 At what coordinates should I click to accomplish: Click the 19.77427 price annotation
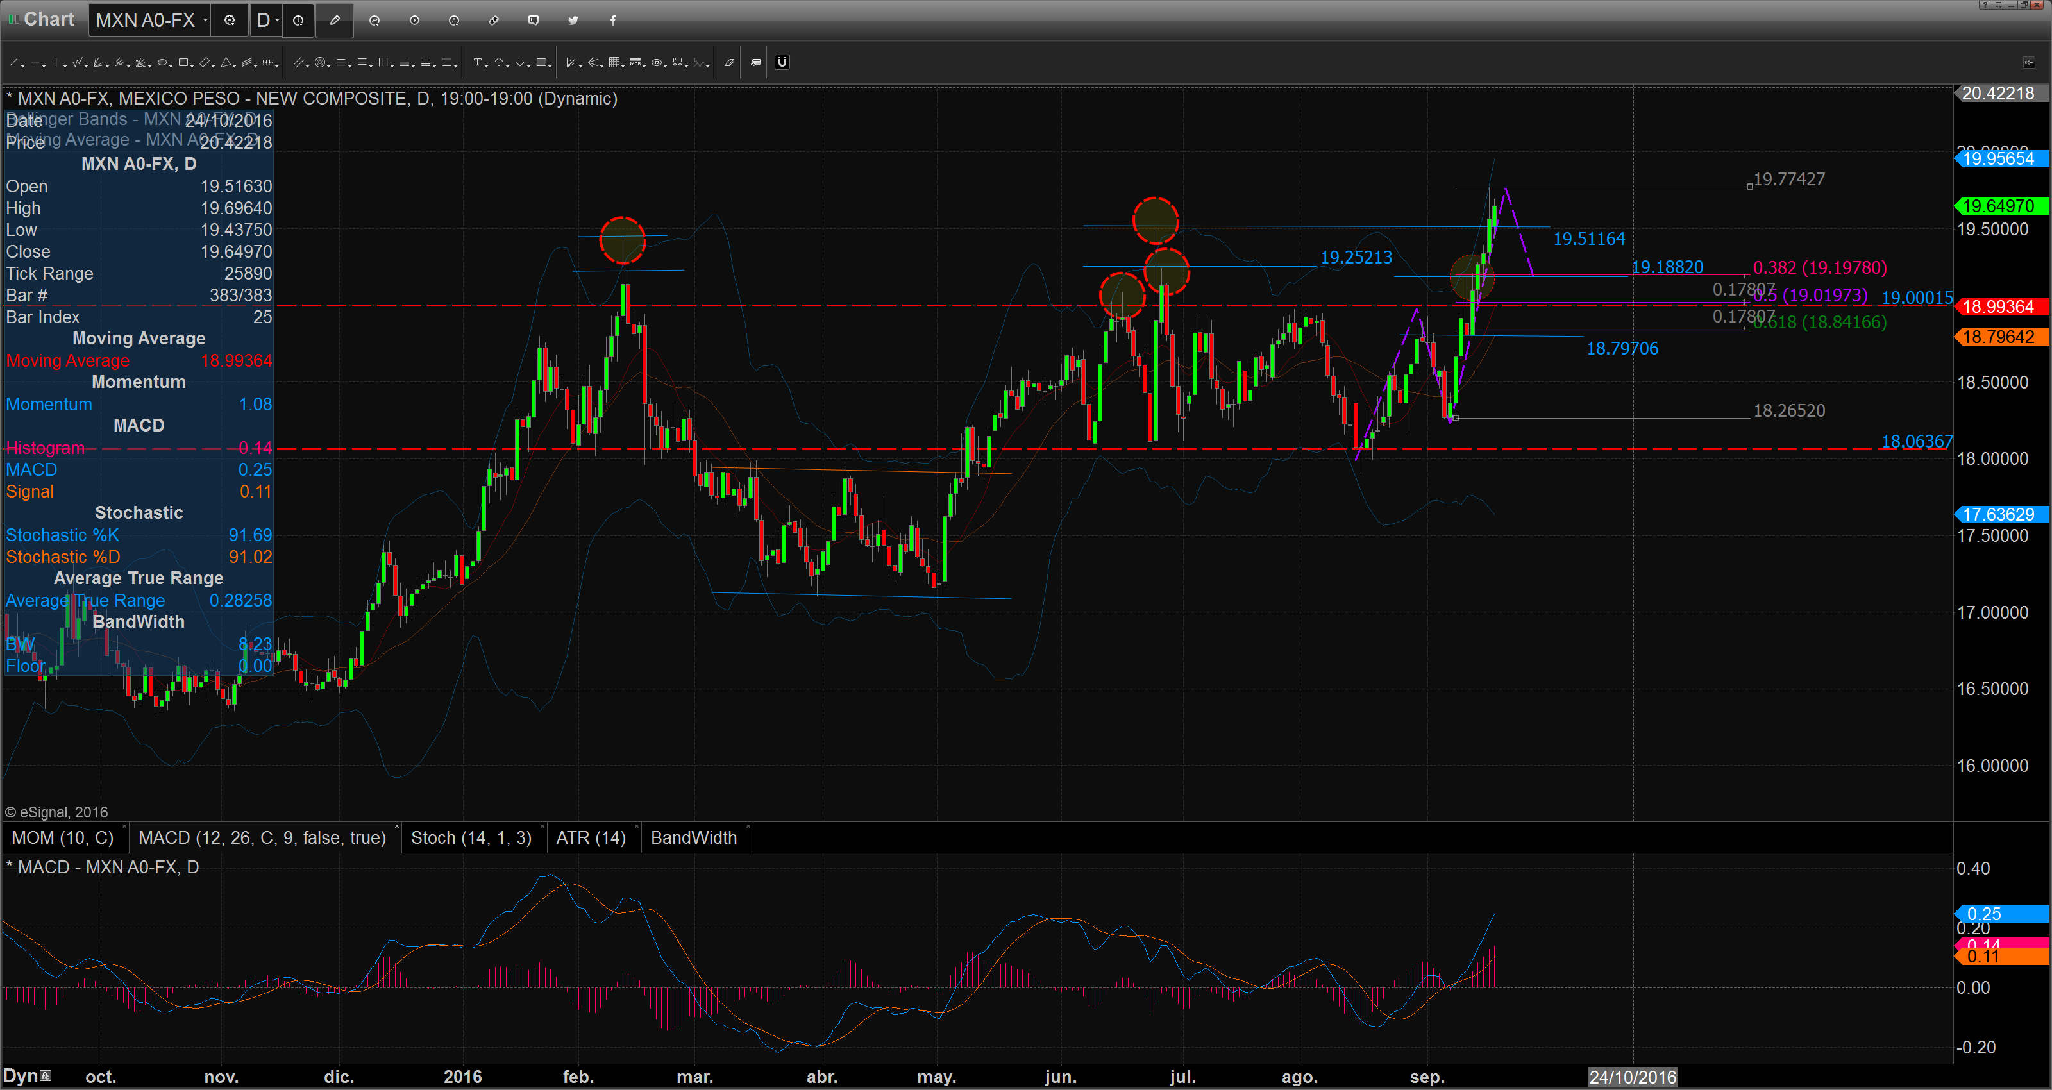coord(1789,180)
